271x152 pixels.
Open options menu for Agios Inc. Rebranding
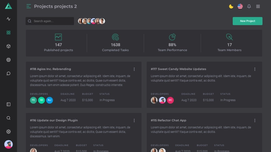[134, 69]
